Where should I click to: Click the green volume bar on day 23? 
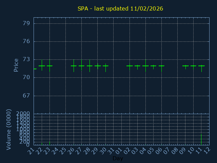(x=50, y=143)
